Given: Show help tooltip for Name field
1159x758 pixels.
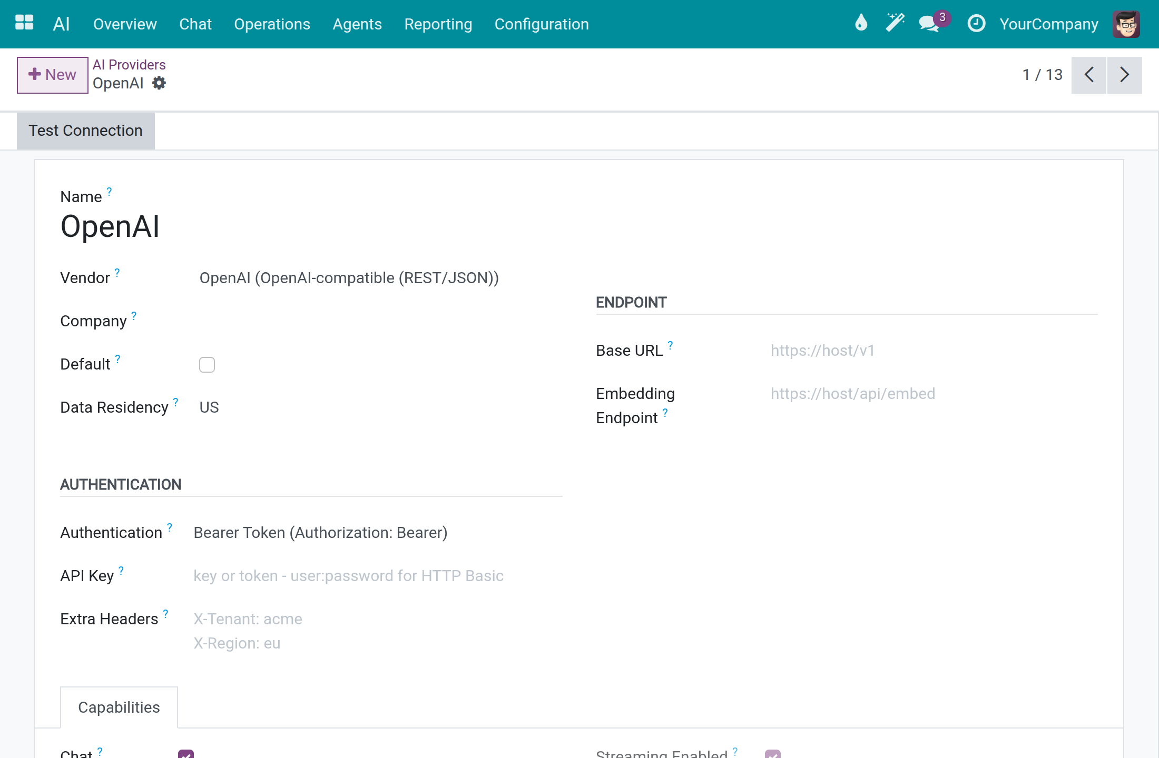Looking at the screenshot, I should point(109,192).
